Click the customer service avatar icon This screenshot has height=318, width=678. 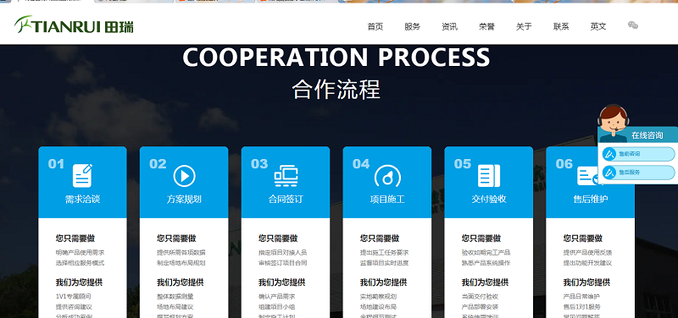pos(613,123)
